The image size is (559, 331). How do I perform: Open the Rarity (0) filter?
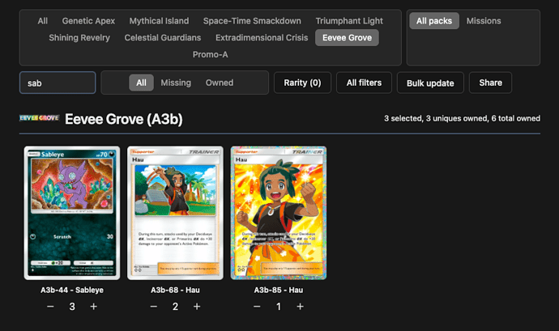point(302,83)
